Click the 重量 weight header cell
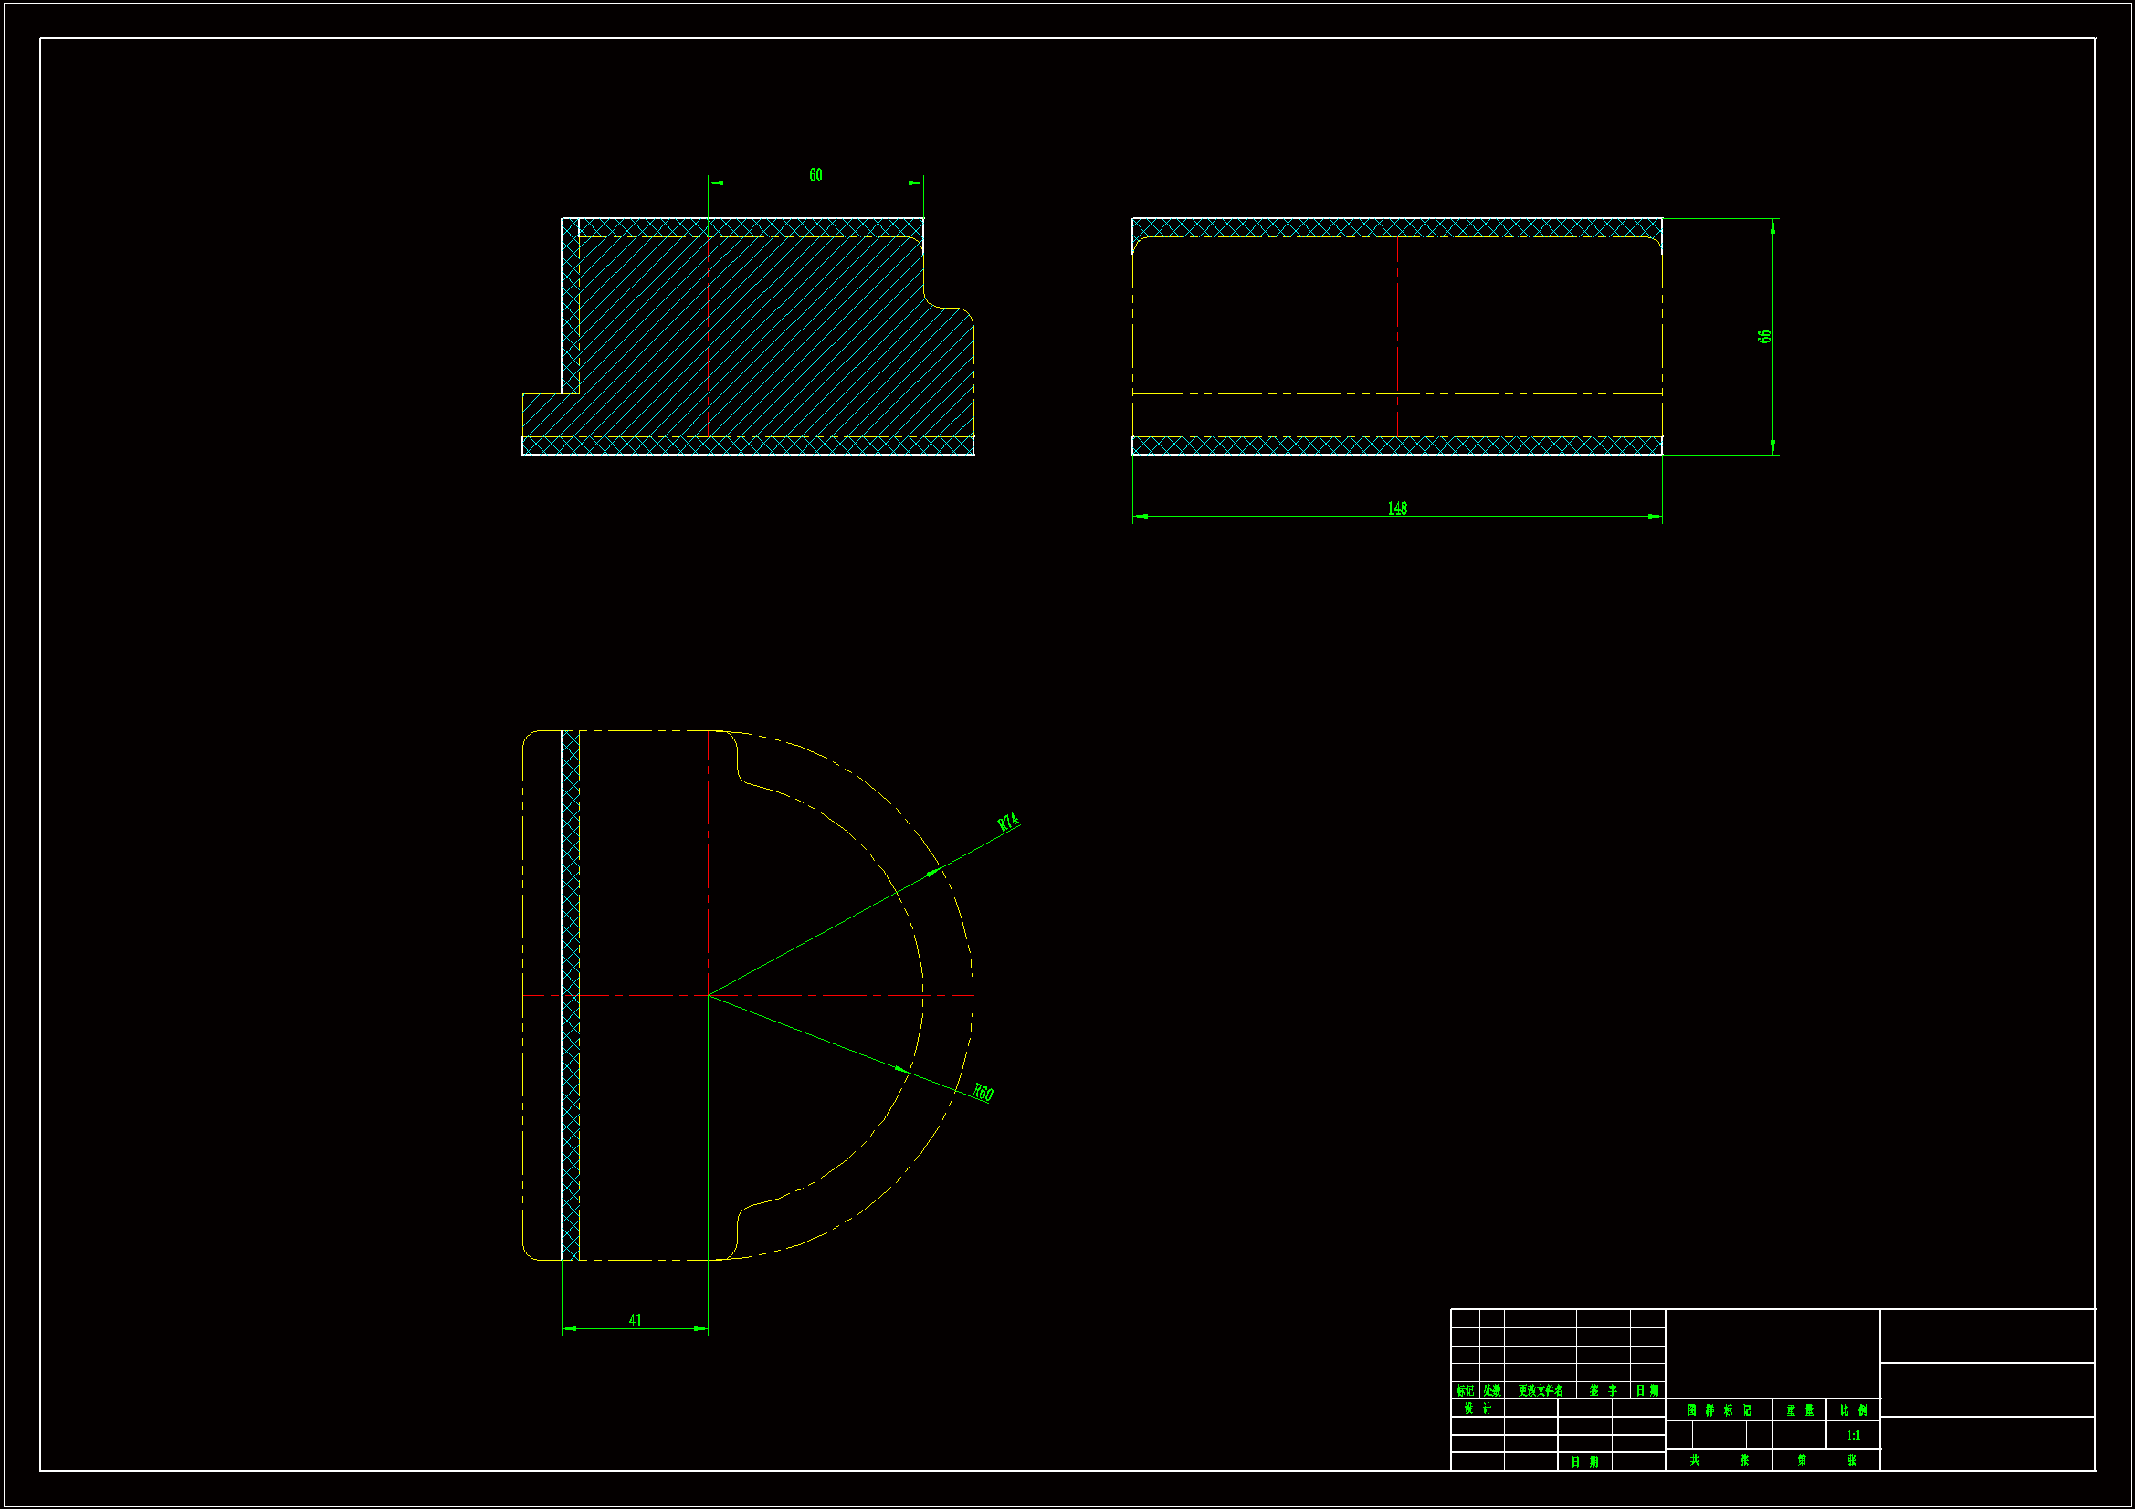Screen dimensions: 2135x1509 click(1799, 1410)
